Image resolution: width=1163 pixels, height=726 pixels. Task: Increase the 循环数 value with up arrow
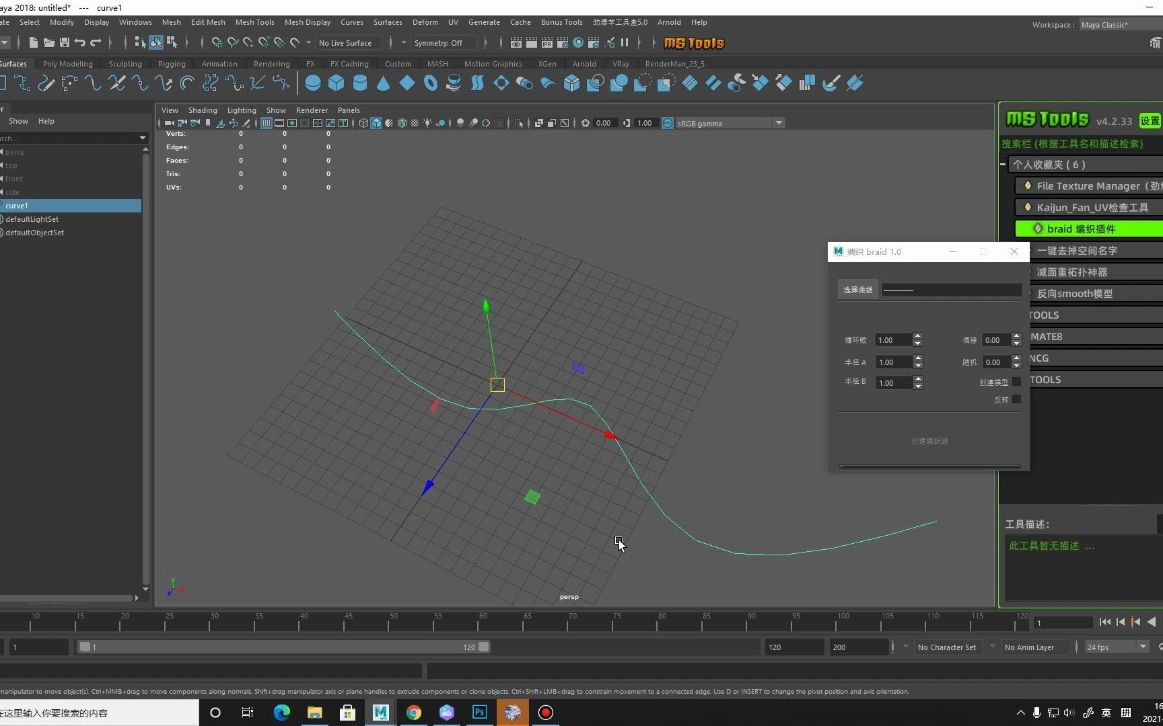(x=917, y=336)
